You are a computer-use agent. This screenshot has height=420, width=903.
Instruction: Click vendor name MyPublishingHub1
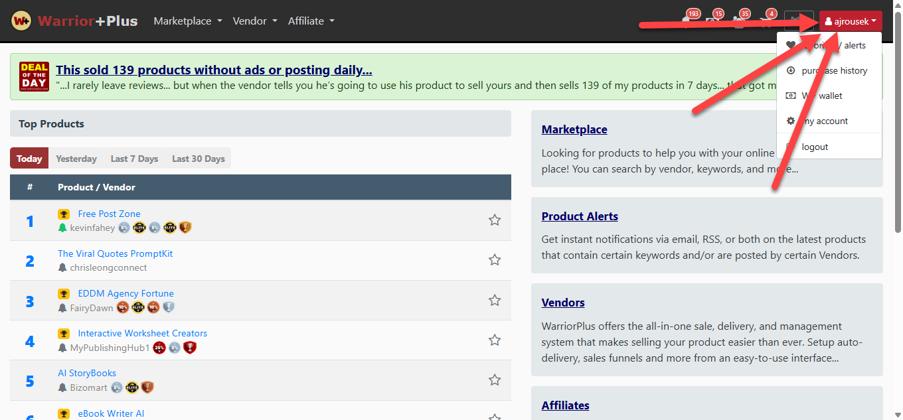click(x=110, y=348)
